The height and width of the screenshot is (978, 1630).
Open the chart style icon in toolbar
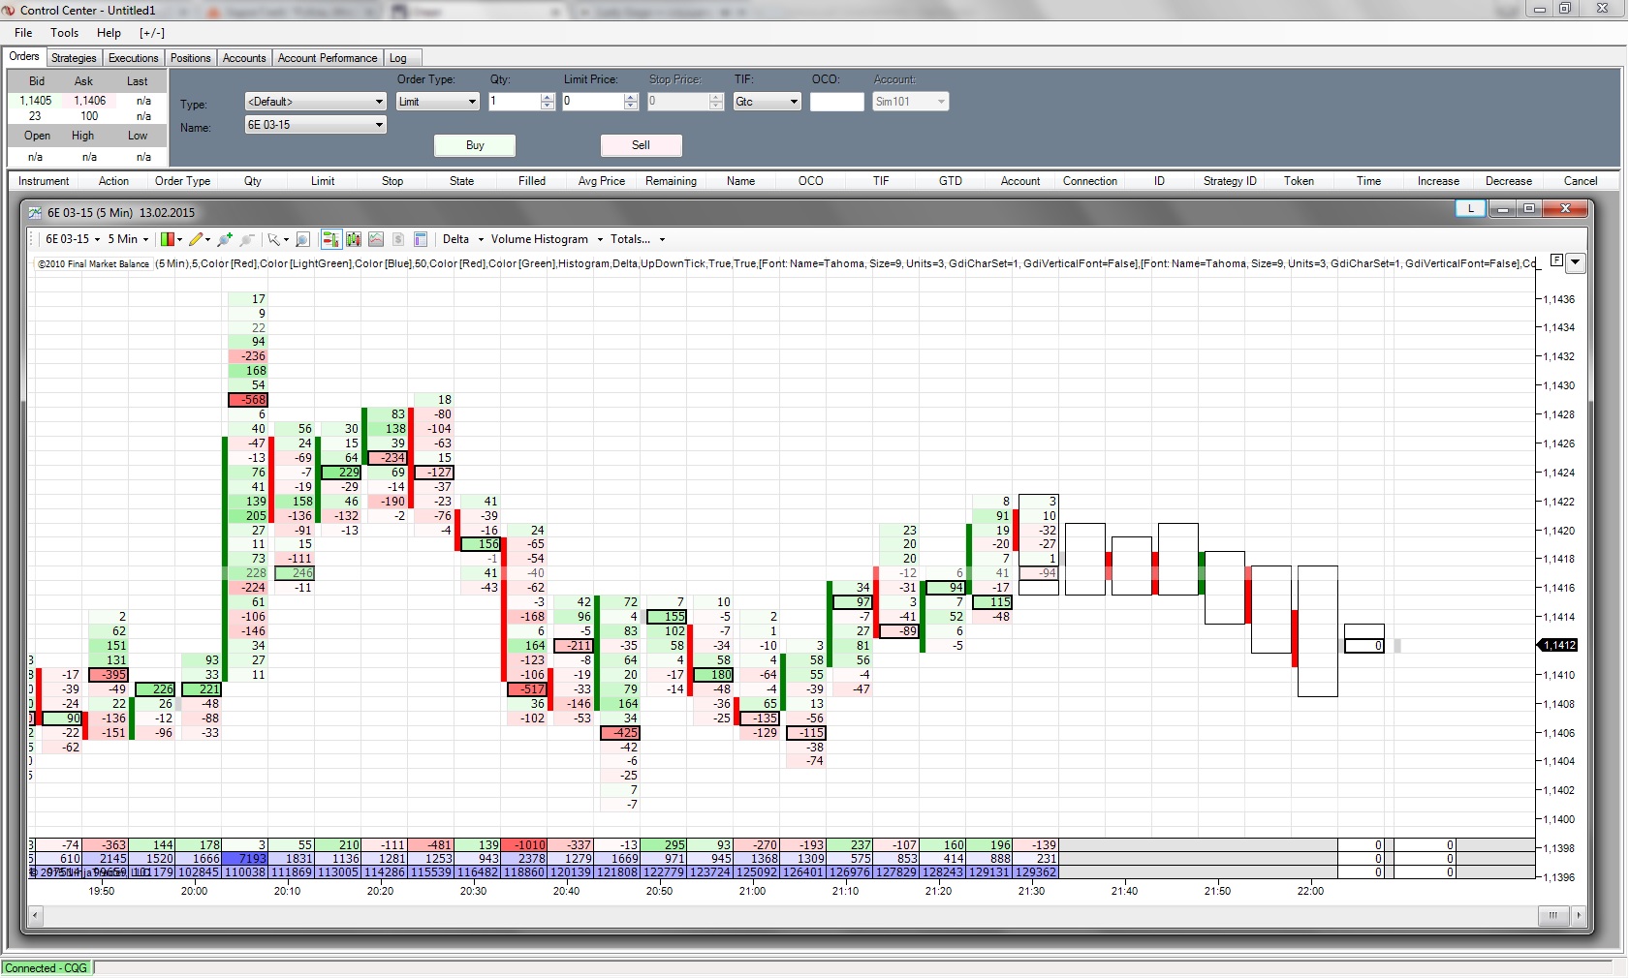(x=168, y=239)
